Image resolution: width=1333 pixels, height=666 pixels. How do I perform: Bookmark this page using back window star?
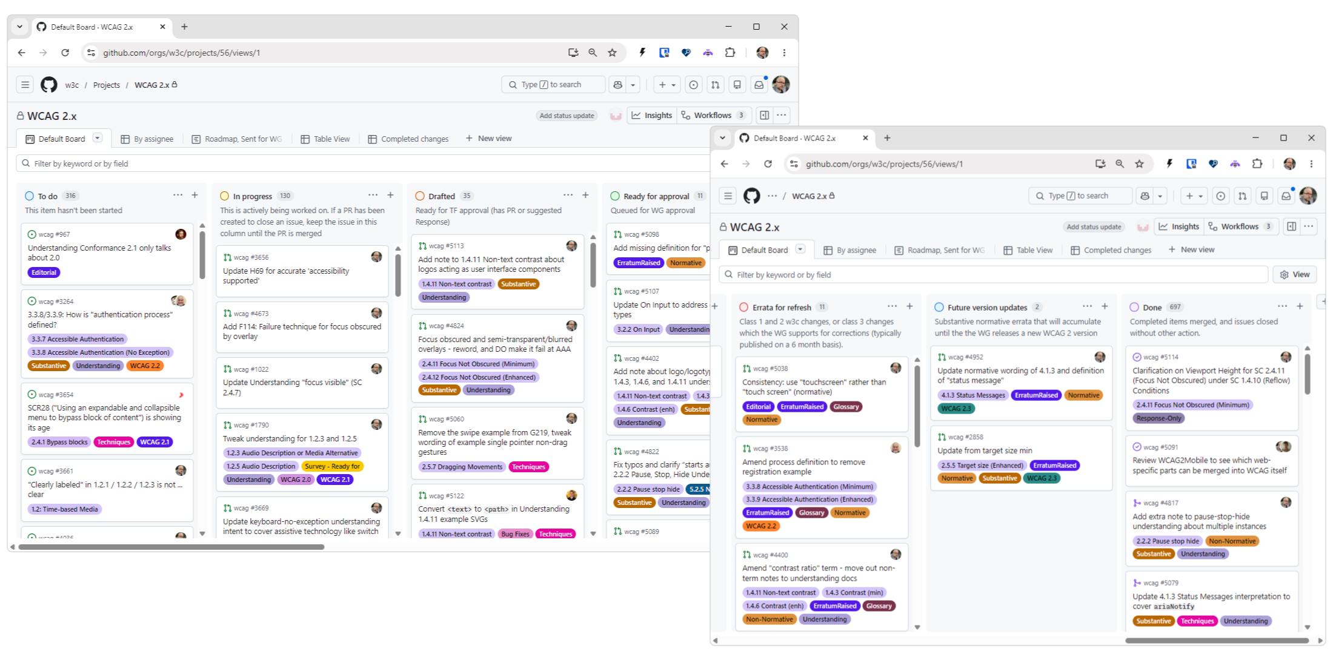point(613,53)
